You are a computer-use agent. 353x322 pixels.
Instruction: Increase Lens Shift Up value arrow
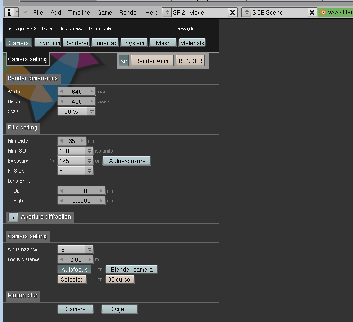point(101,191)
